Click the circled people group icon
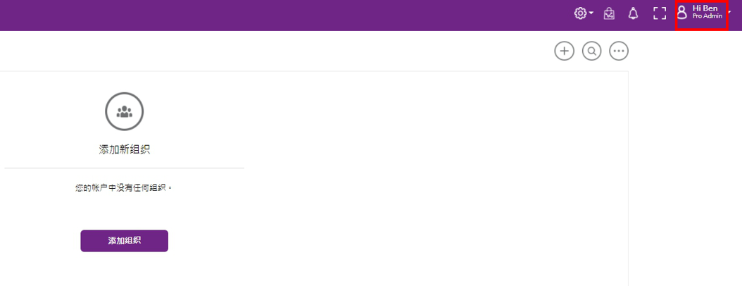The width and height of the screenshot is (742, 286). click(x=124, y=111)
